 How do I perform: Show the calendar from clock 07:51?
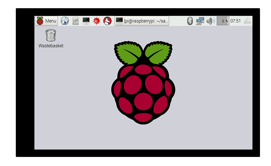[235, 21]
